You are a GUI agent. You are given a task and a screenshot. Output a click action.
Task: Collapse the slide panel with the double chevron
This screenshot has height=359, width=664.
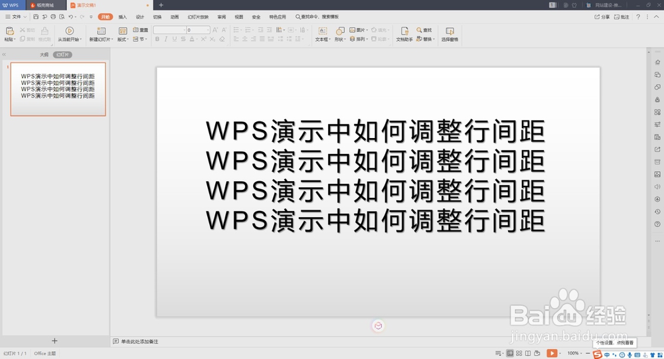coord(4,54)
